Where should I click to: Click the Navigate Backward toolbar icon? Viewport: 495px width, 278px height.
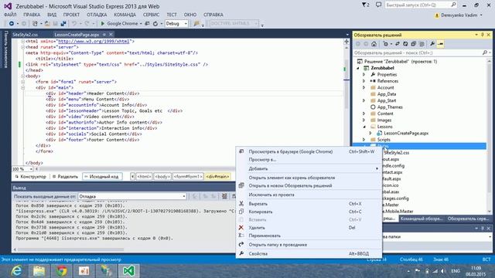[x=12, y=24]
